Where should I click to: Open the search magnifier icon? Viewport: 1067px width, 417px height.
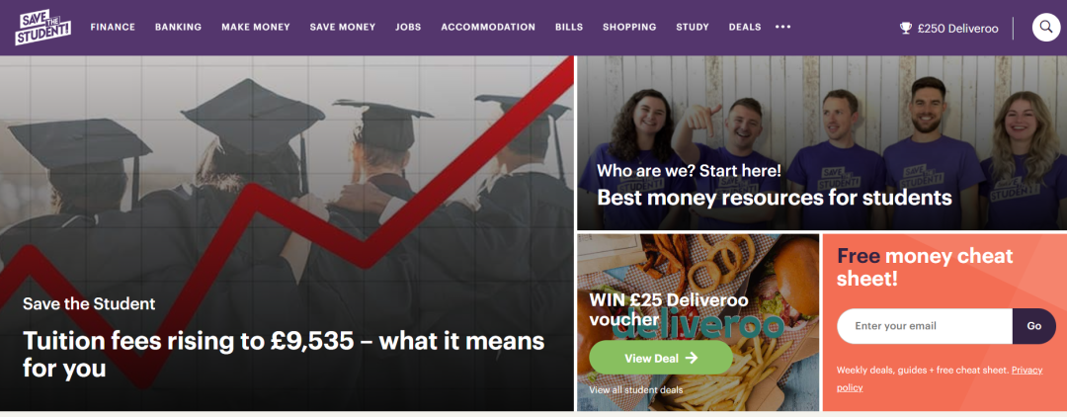[x=1046, y=28]
